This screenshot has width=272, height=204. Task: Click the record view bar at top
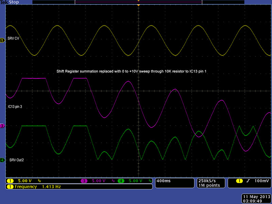click(138, 2)
